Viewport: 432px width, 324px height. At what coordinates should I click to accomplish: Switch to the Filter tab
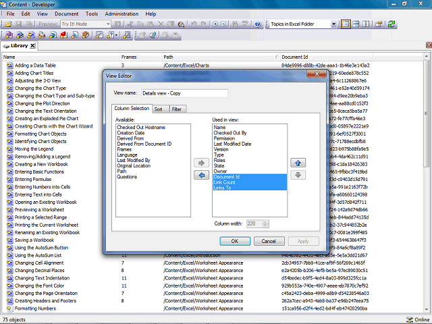[x=177, y=109]
